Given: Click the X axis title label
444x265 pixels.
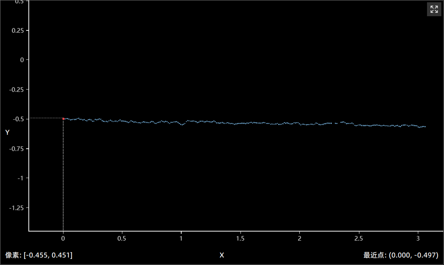Looking at the screenshot, I should coord(222,255).
